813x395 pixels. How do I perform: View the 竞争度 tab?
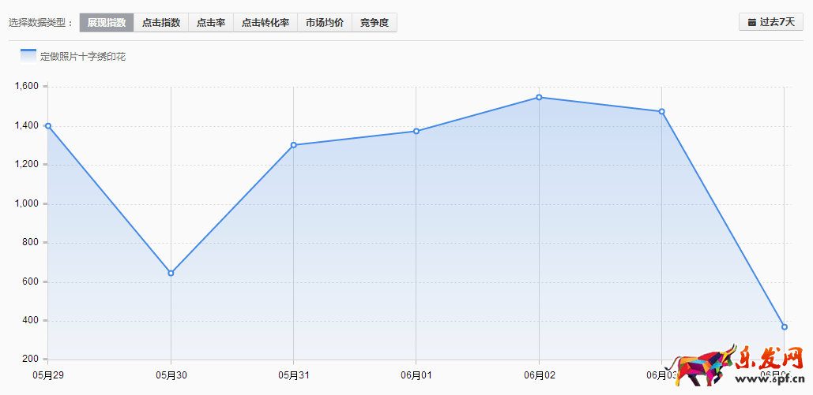375,23
